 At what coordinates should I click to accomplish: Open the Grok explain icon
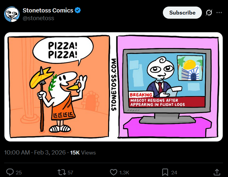tap(209, 13)
